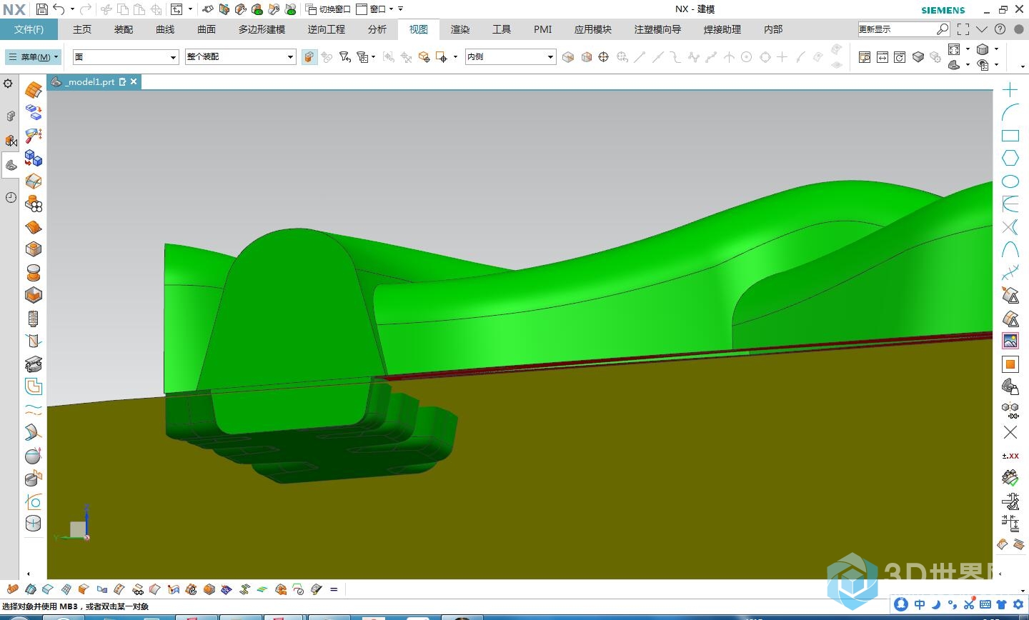Open the 分析 ribbon tab

tap(377, 29)
